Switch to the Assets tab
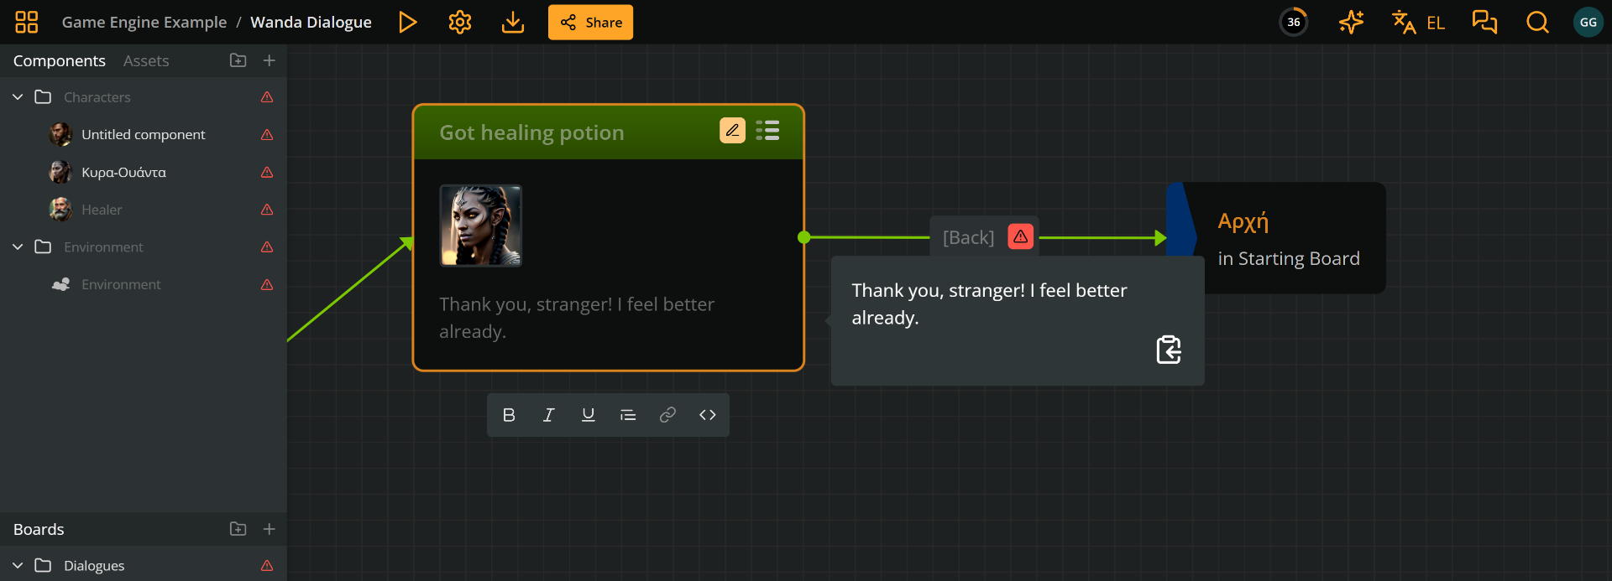1612x581 pixels. [146, 61]
